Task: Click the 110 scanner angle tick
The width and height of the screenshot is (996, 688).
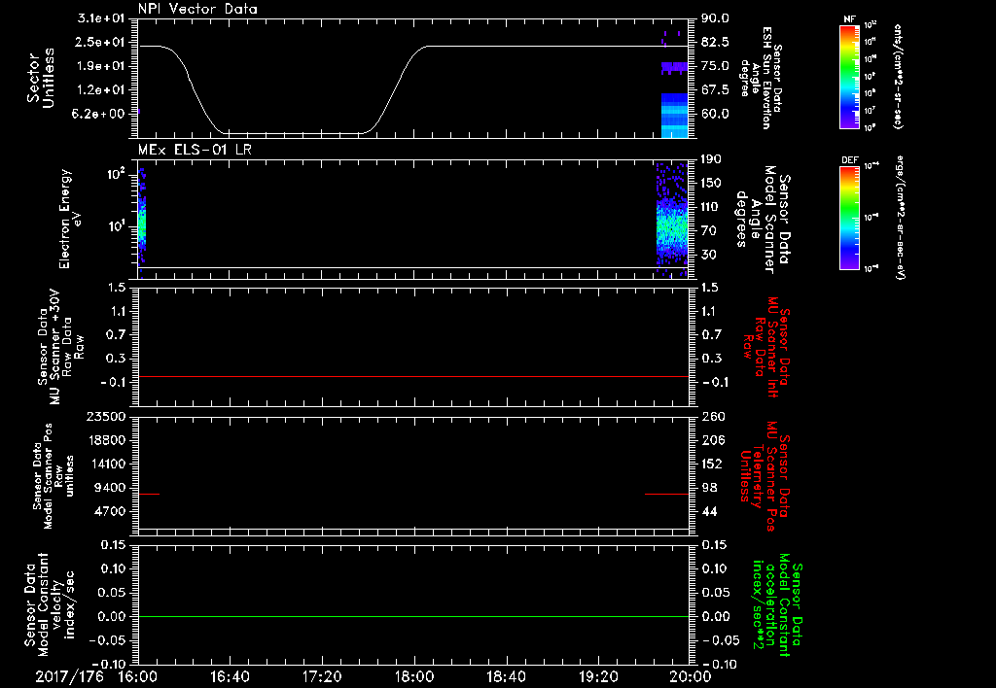Action: pos(711,207)
